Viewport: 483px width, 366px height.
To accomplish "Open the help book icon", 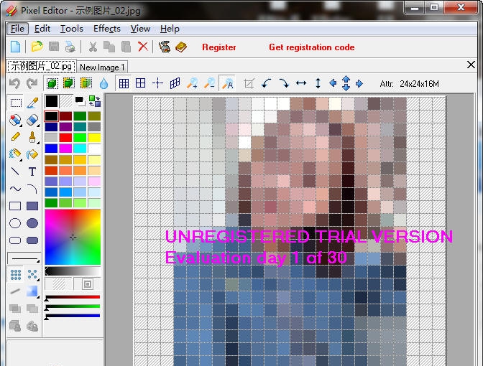I will (181, 47).
